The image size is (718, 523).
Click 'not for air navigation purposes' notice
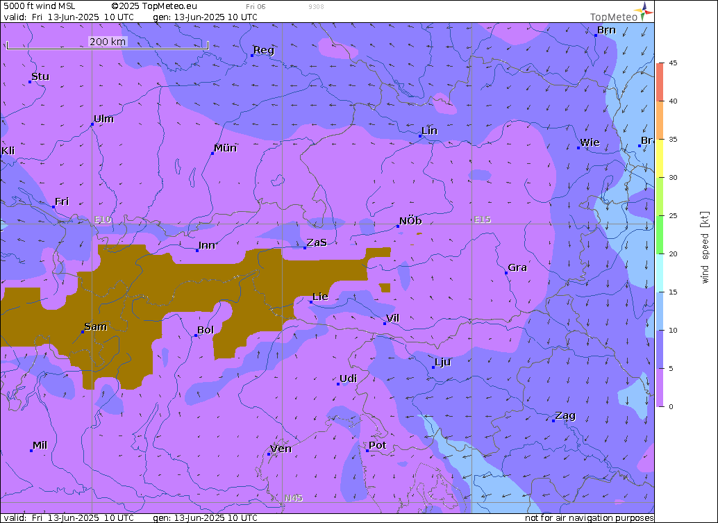[x=590, y=517]
